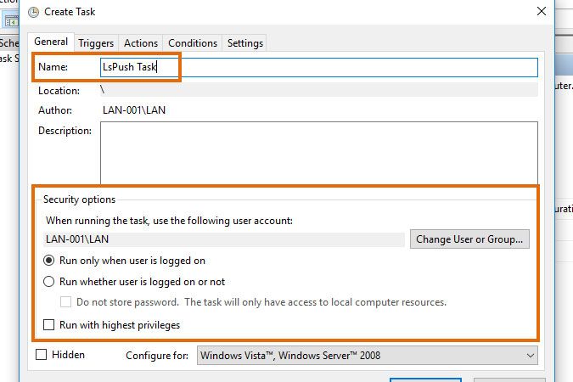This screenshot has height=382, width=573.
Task: Open the Actions tab
Action: 141,43
